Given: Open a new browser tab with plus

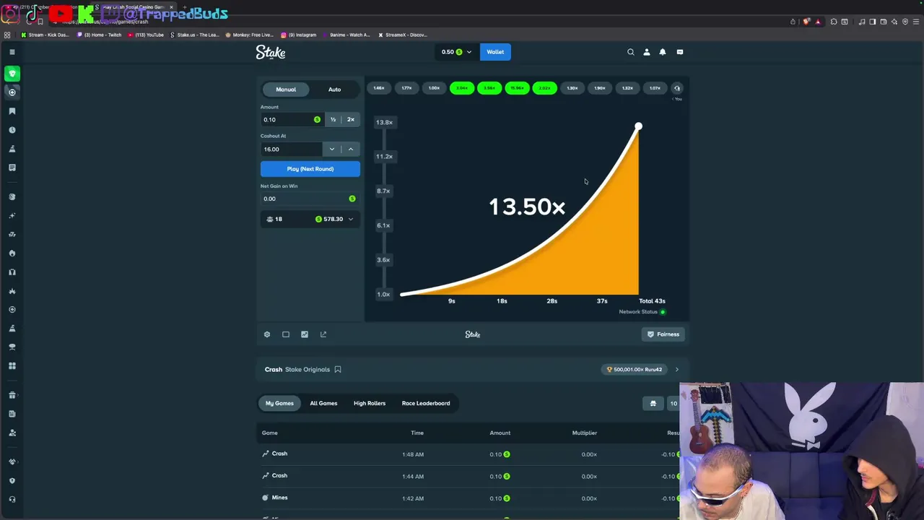Looking at the screenshot, I should [185, 7].
